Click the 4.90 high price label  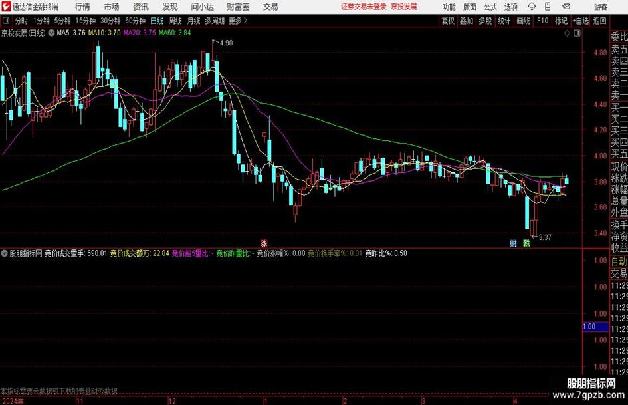point(227,43)
